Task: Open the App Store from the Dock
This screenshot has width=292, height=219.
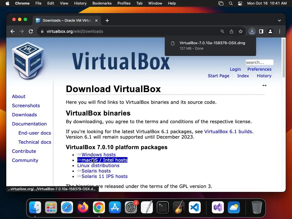Action: click(x=115, y=207)
